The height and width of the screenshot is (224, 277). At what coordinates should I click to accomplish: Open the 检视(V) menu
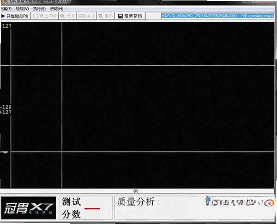[23, 9]
